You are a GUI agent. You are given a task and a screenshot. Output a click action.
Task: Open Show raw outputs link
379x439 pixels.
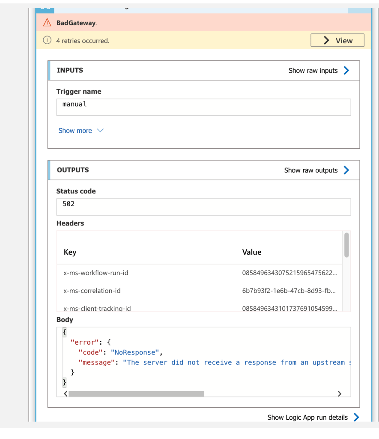coord(311,170)
